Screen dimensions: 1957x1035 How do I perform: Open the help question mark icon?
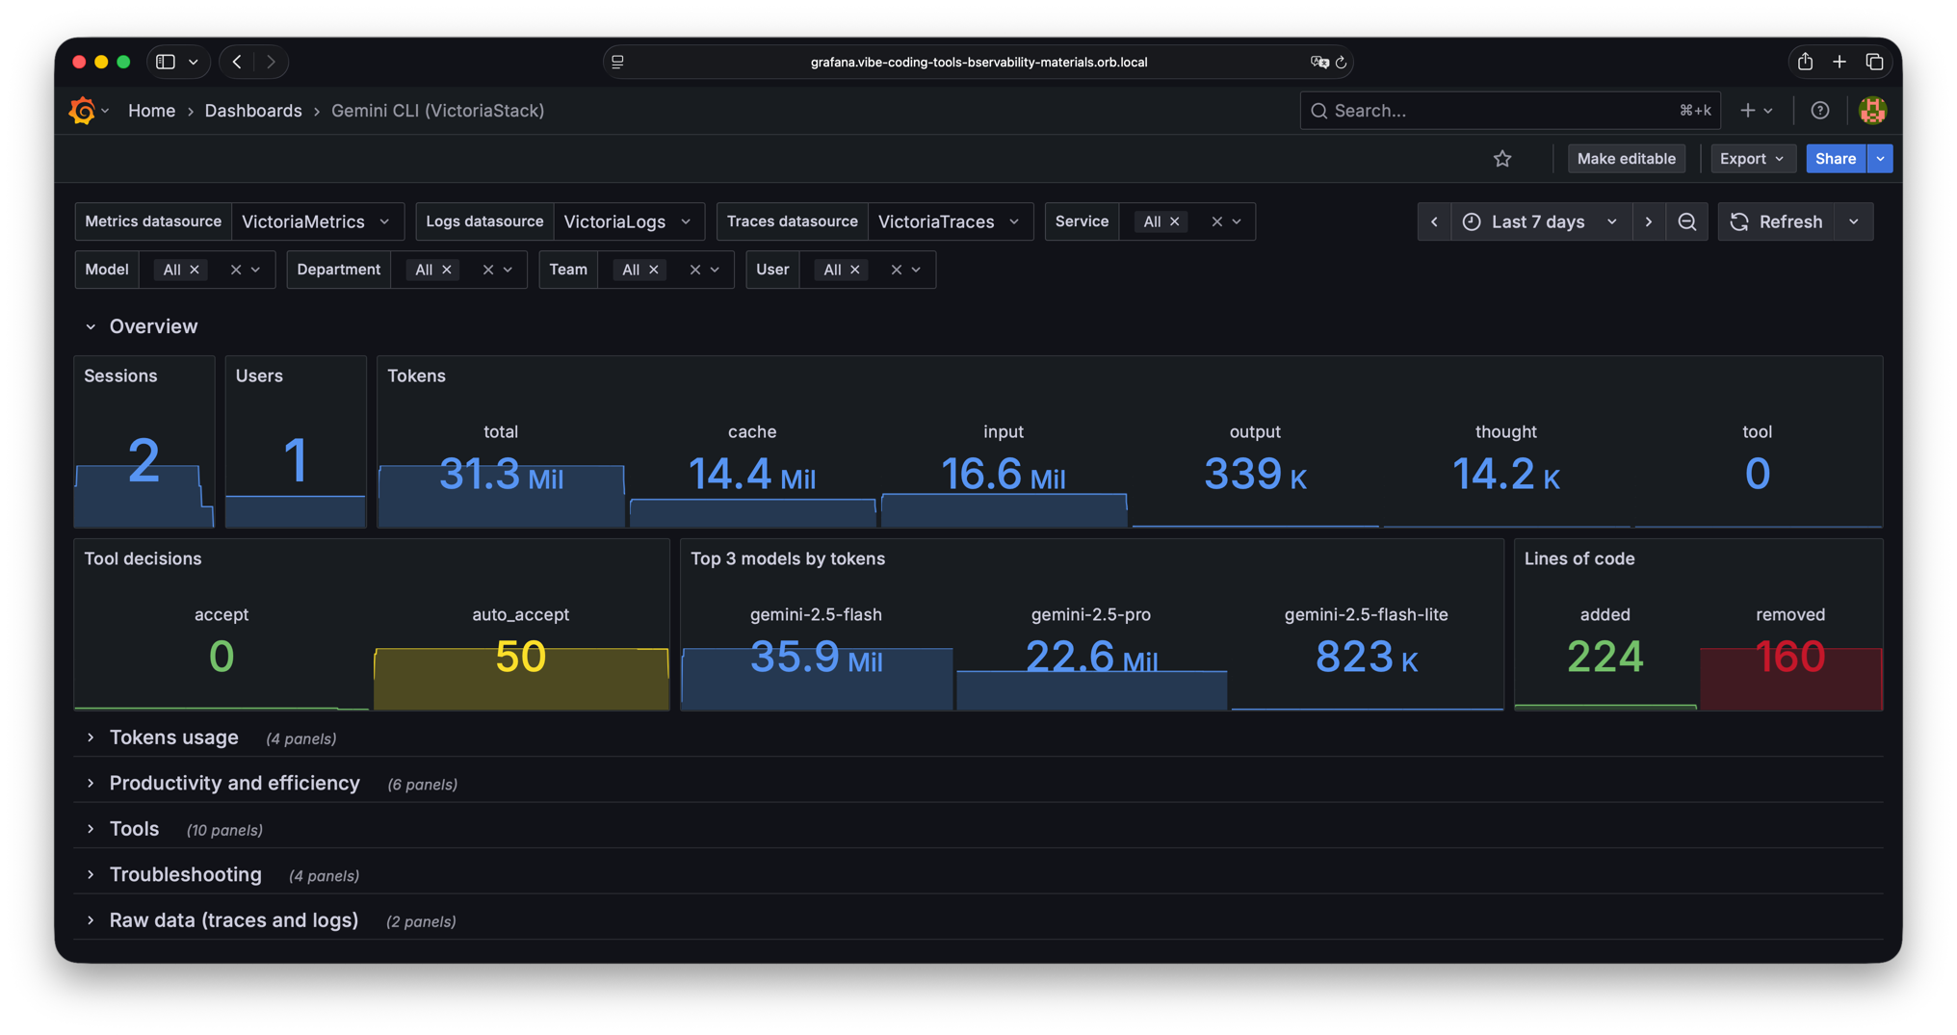pos(1819,111)
